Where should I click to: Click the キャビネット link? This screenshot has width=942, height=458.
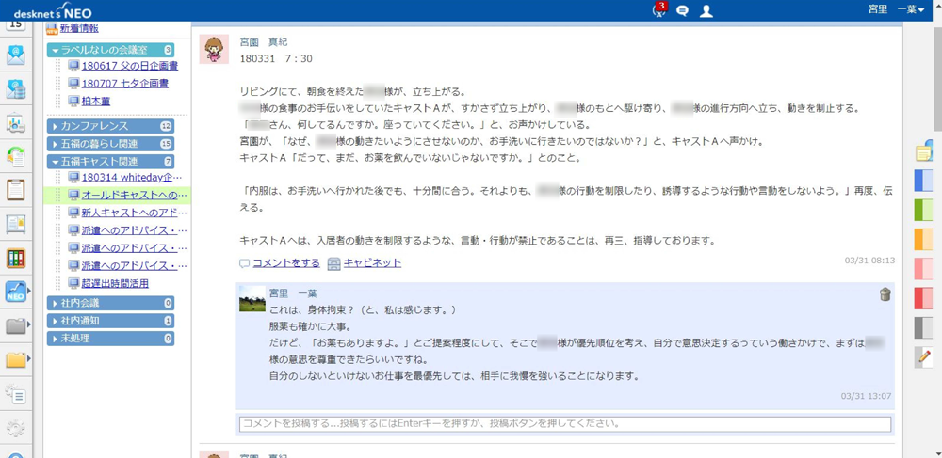pos(371,263)
